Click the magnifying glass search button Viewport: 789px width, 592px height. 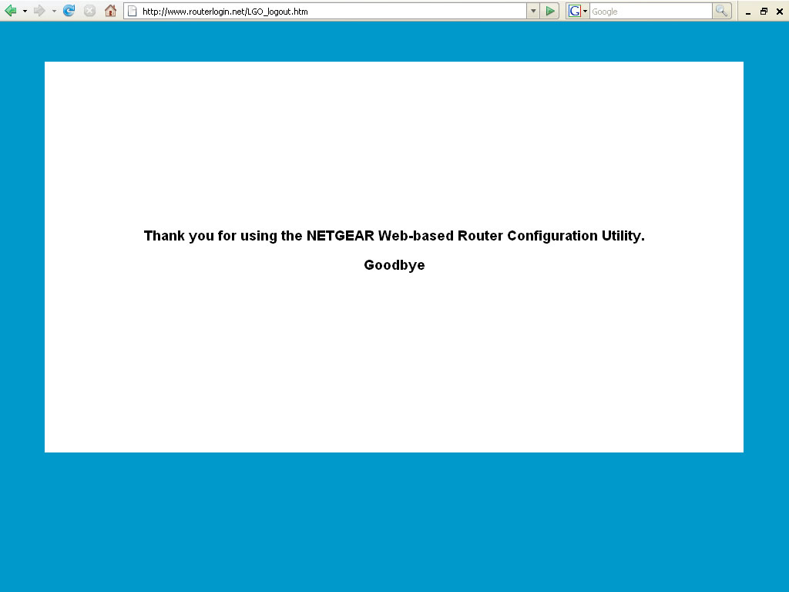tap(721, 11)
